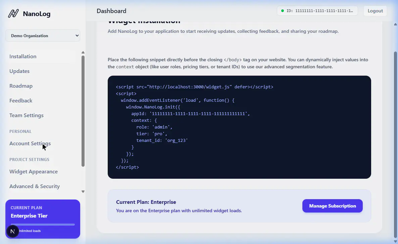The width and height of the screenshot is (398, 244).
Task: Click the Manage Subscription button
Action: [332, 206]
